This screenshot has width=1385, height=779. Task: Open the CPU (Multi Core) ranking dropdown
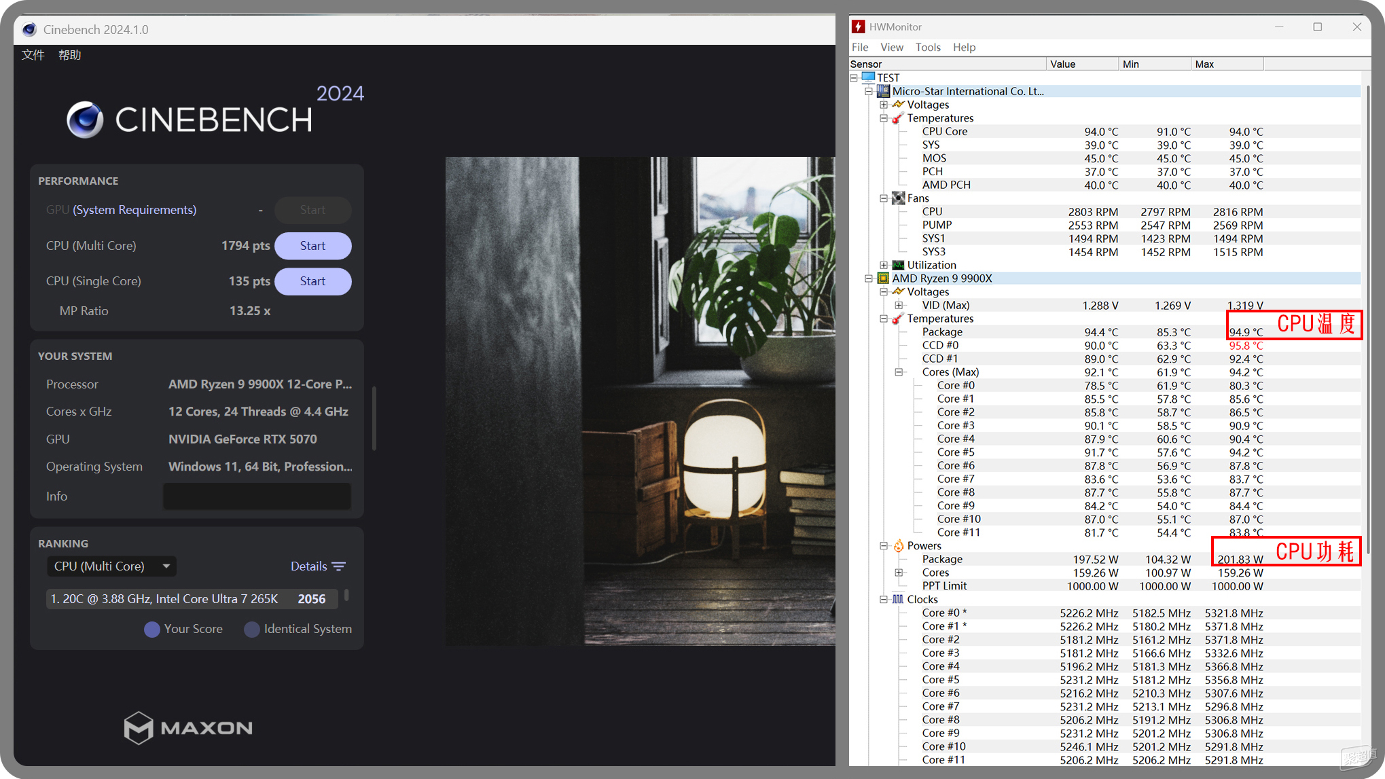(x=111, y=566)
